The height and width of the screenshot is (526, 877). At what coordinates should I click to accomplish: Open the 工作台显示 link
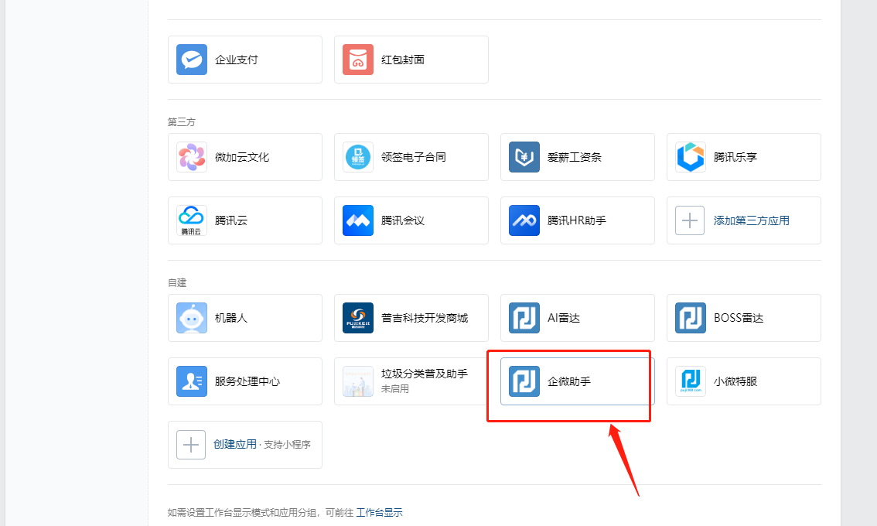379,513
